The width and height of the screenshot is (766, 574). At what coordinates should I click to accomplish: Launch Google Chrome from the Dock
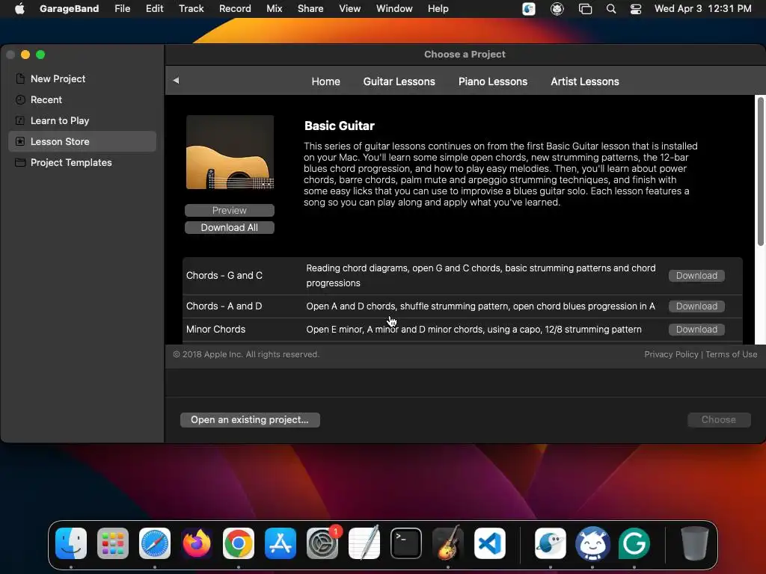pyautogui.click(x=239, y=543)
